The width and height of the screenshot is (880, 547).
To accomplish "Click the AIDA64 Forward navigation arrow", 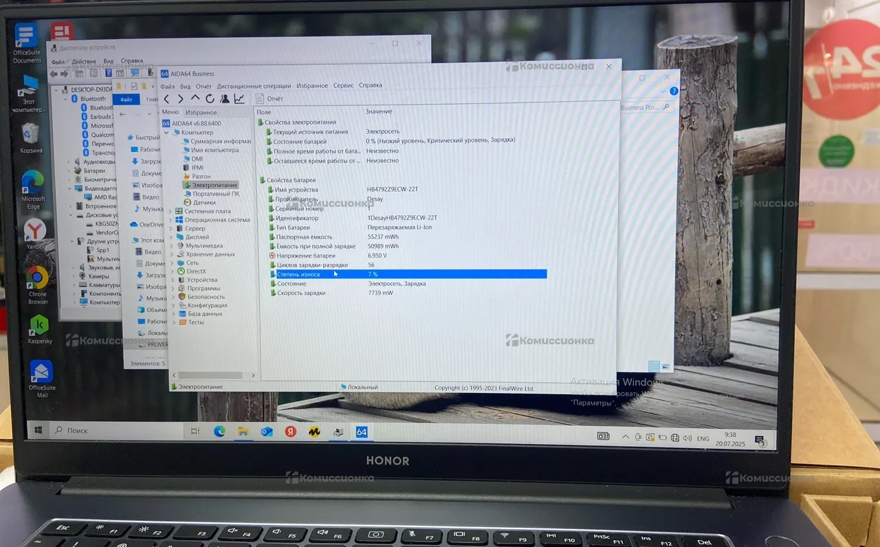I will click(x=180, y=99).
